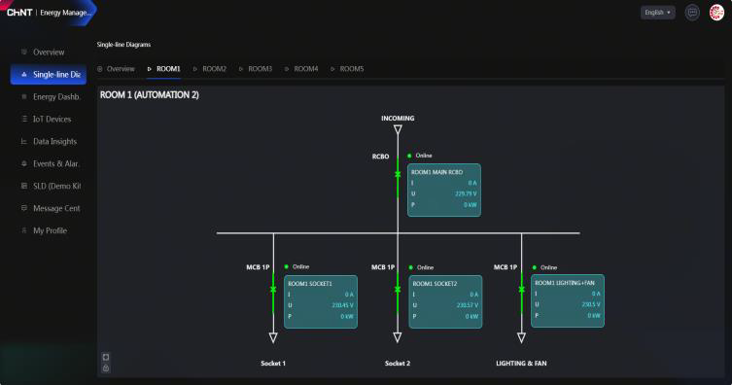The width and height of the screenshot is (732, 385).
Task: Open the ROOM1 LIGHTING+FAN data card
Action: (x=567, y=300)
